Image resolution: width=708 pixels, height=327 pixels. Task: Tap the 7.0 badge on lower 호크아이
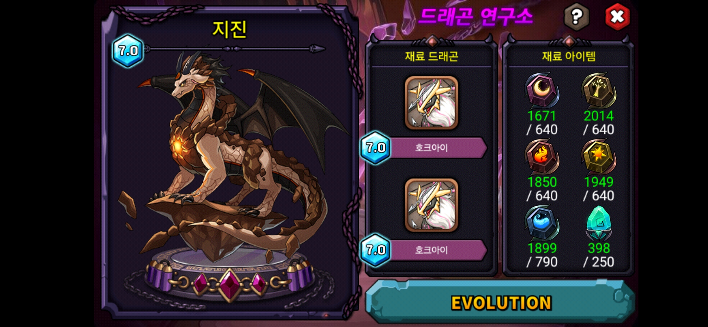pos(375,250)
